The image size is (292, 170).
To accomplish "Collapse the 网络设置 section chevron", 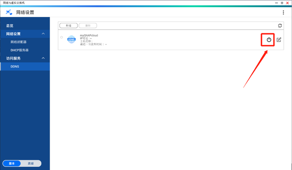I will pyautogui.click(x=43, y=34).
